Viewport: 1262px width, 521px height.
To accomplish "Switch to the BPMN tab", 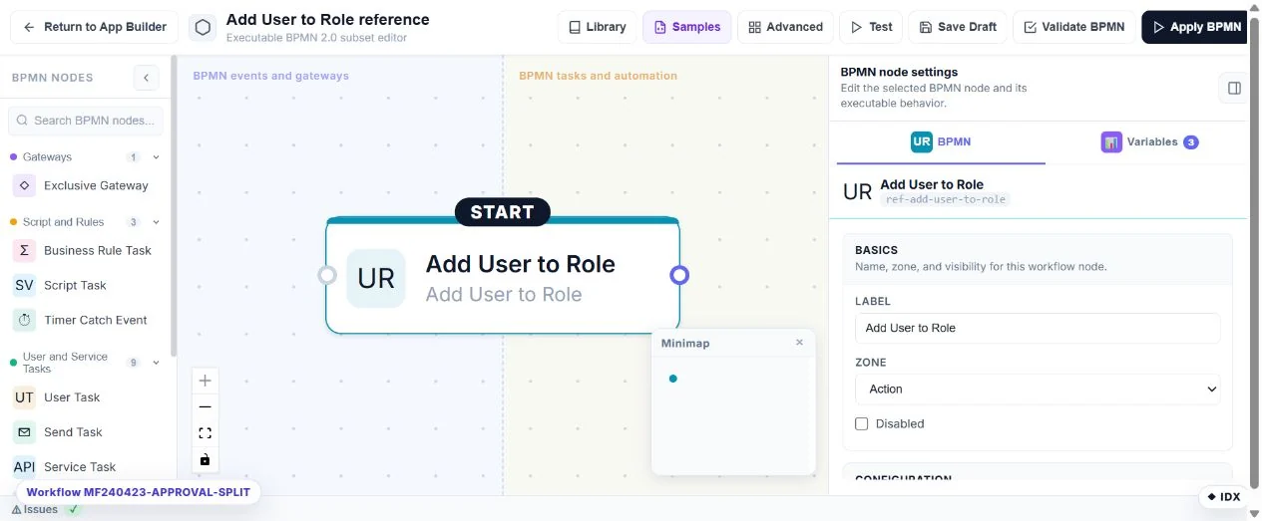I will pyautogui.click(x=941, y=141).
